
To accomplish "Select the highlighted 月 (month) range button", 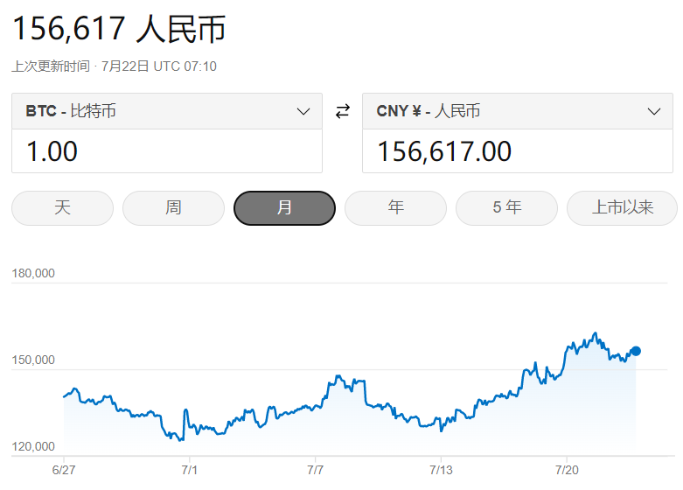I will (284, 207).
